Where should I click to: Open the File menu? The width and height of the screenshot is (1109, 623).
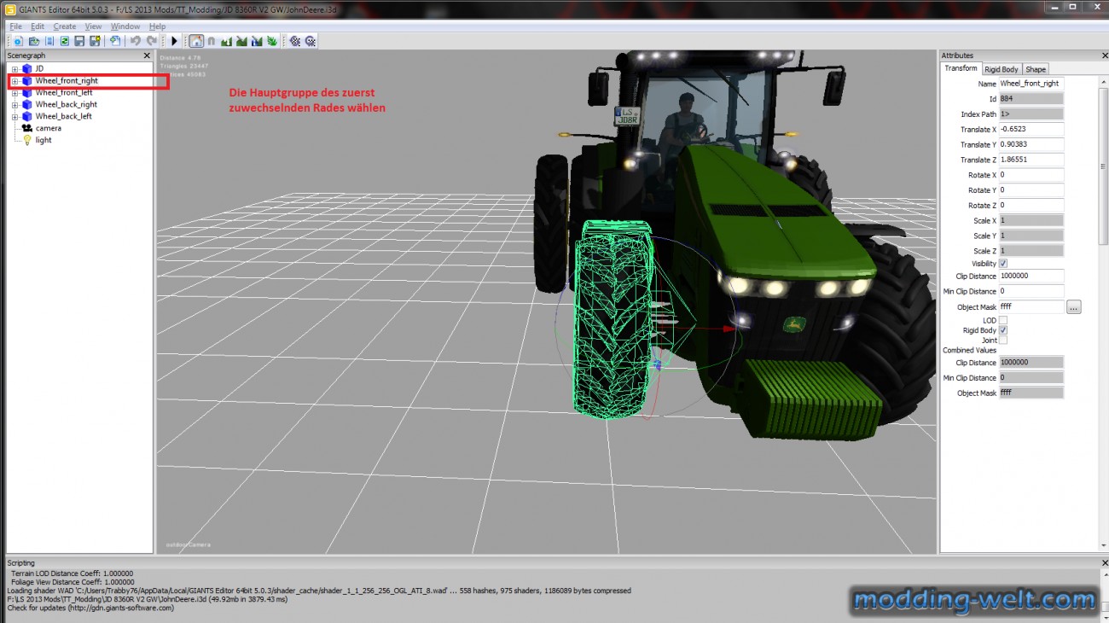15,26
